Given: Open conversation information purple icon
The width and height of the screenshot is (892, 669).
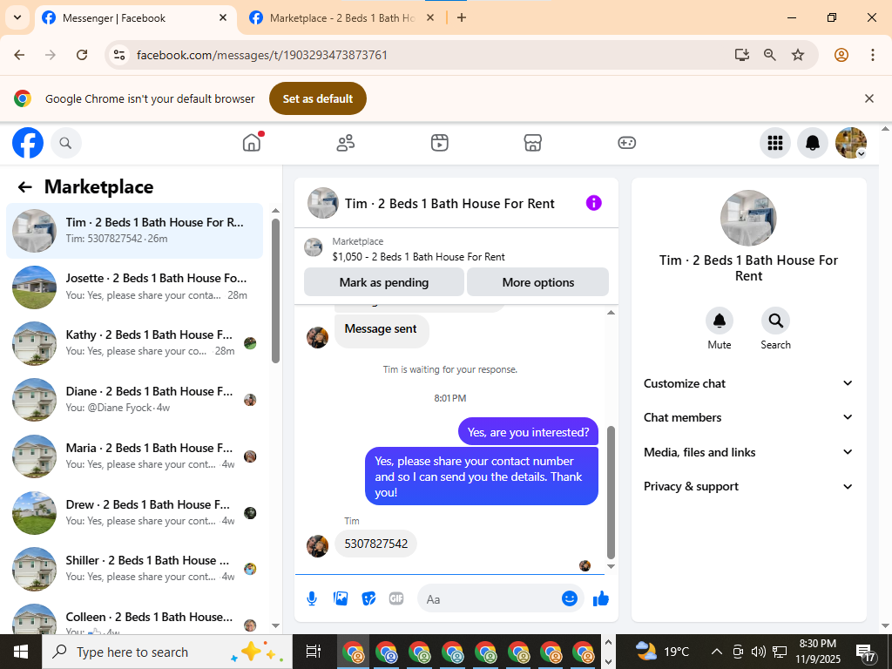Looking at the screenshot, I should click(x=593, y=203).
